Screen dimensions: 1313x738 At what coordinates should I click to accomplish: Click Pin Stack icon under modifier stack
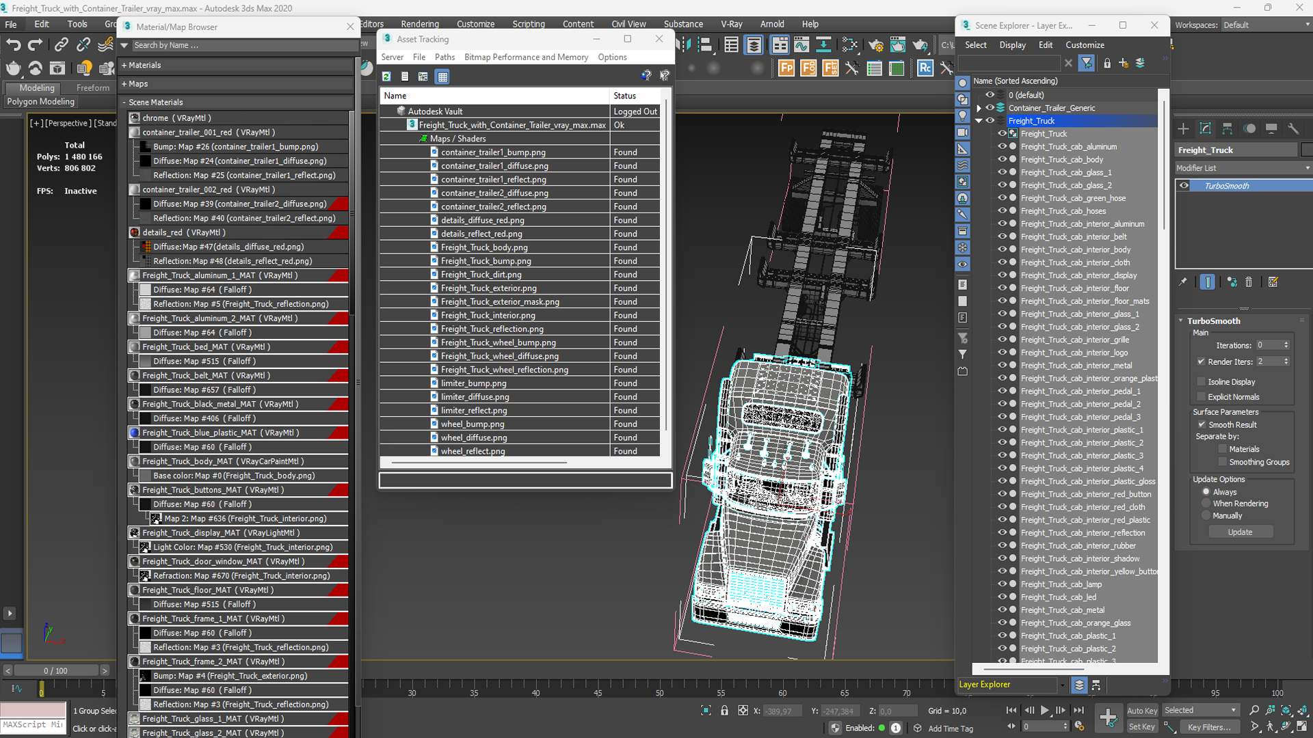pyautogui.click(x=1183, y=282)
